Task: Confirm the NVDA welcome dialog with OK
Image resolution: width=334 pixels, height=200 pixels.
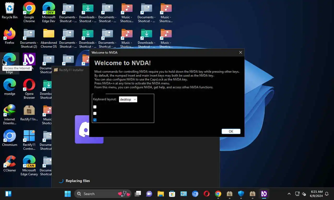Action: click(231, 131)
